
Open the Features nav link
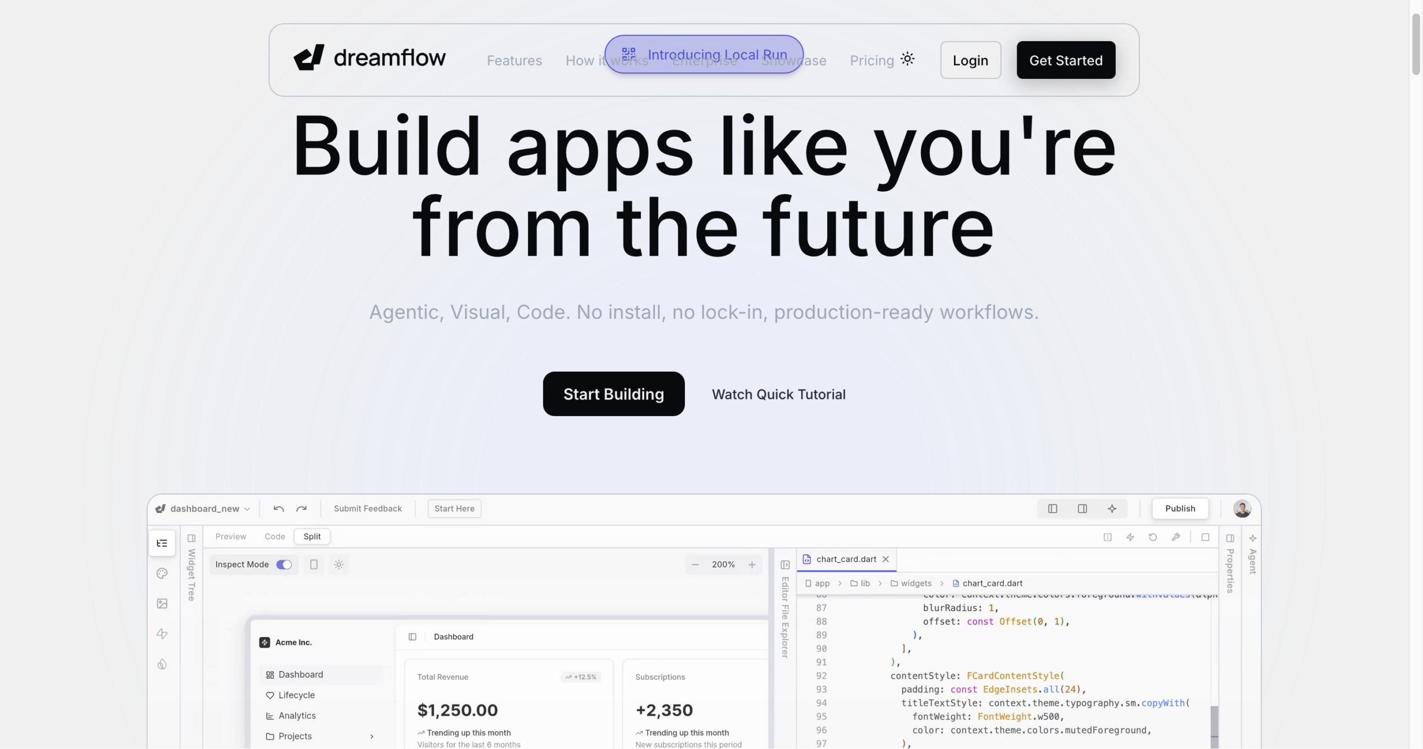[x=514, y=60]
